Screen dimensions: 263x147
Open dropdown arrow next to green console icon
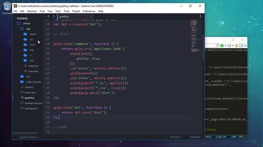coord(226,45)
